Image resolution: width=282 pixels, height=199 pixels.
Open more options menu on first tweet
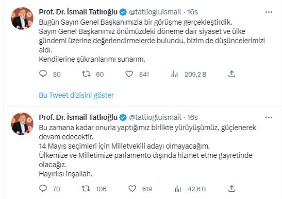269,12
